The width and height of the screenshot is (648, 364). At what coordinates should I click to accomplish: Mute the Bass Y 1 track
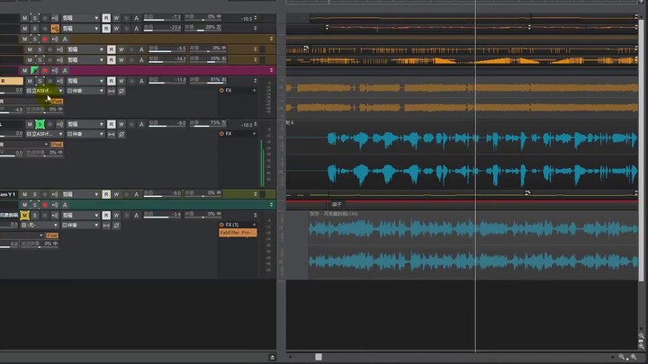(x=25, y=194)
